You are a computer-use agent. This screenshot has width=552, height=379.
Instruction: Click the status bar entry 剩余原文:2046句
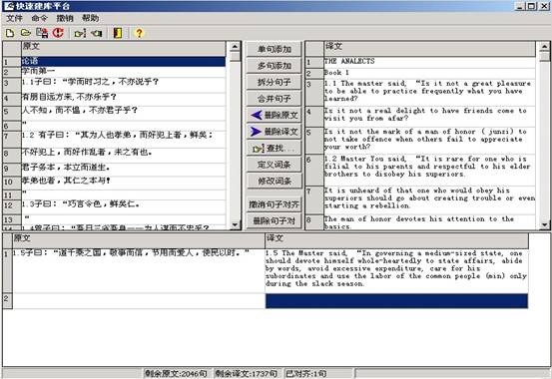tap(177, 373)
